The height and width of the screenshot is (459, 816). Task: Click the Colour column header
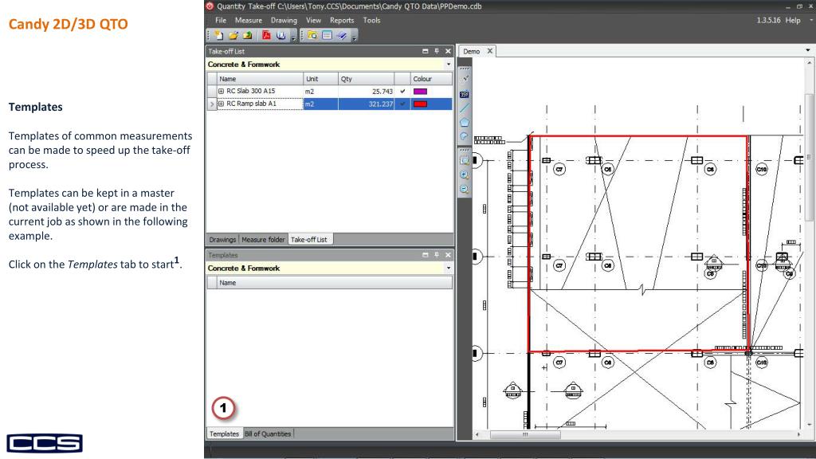tap(431, 79)
